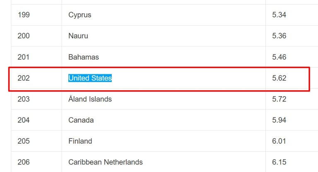Click the 5.94 value for Canada
The image size is (318, 172).
279,120
